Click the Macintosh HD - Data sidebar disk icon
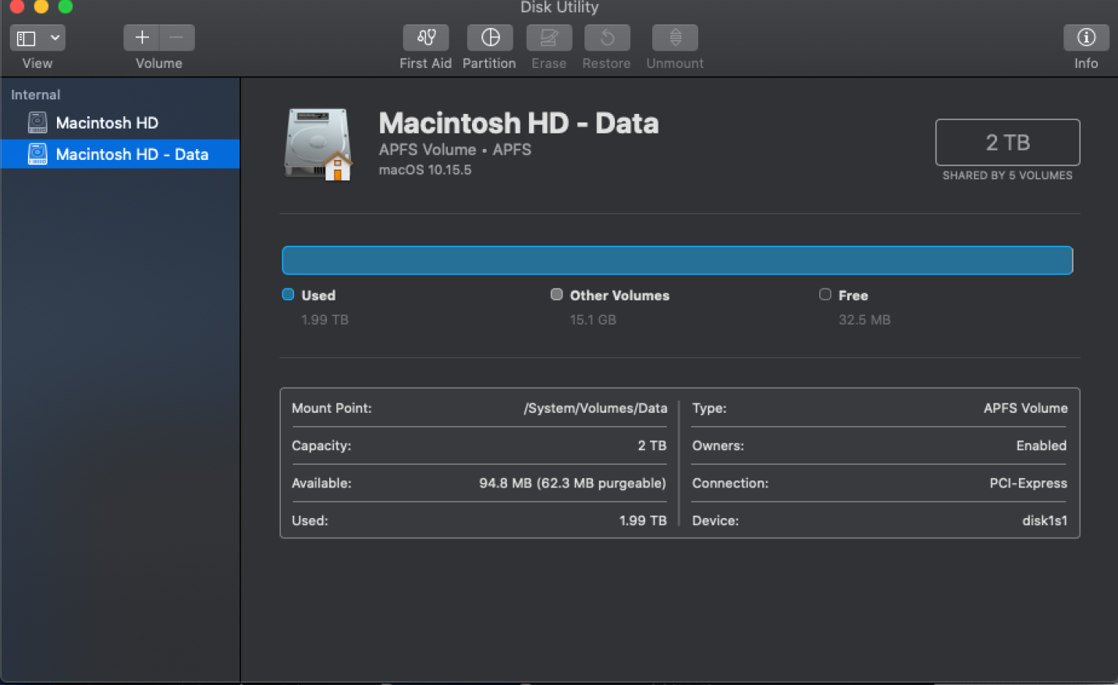 37,154
